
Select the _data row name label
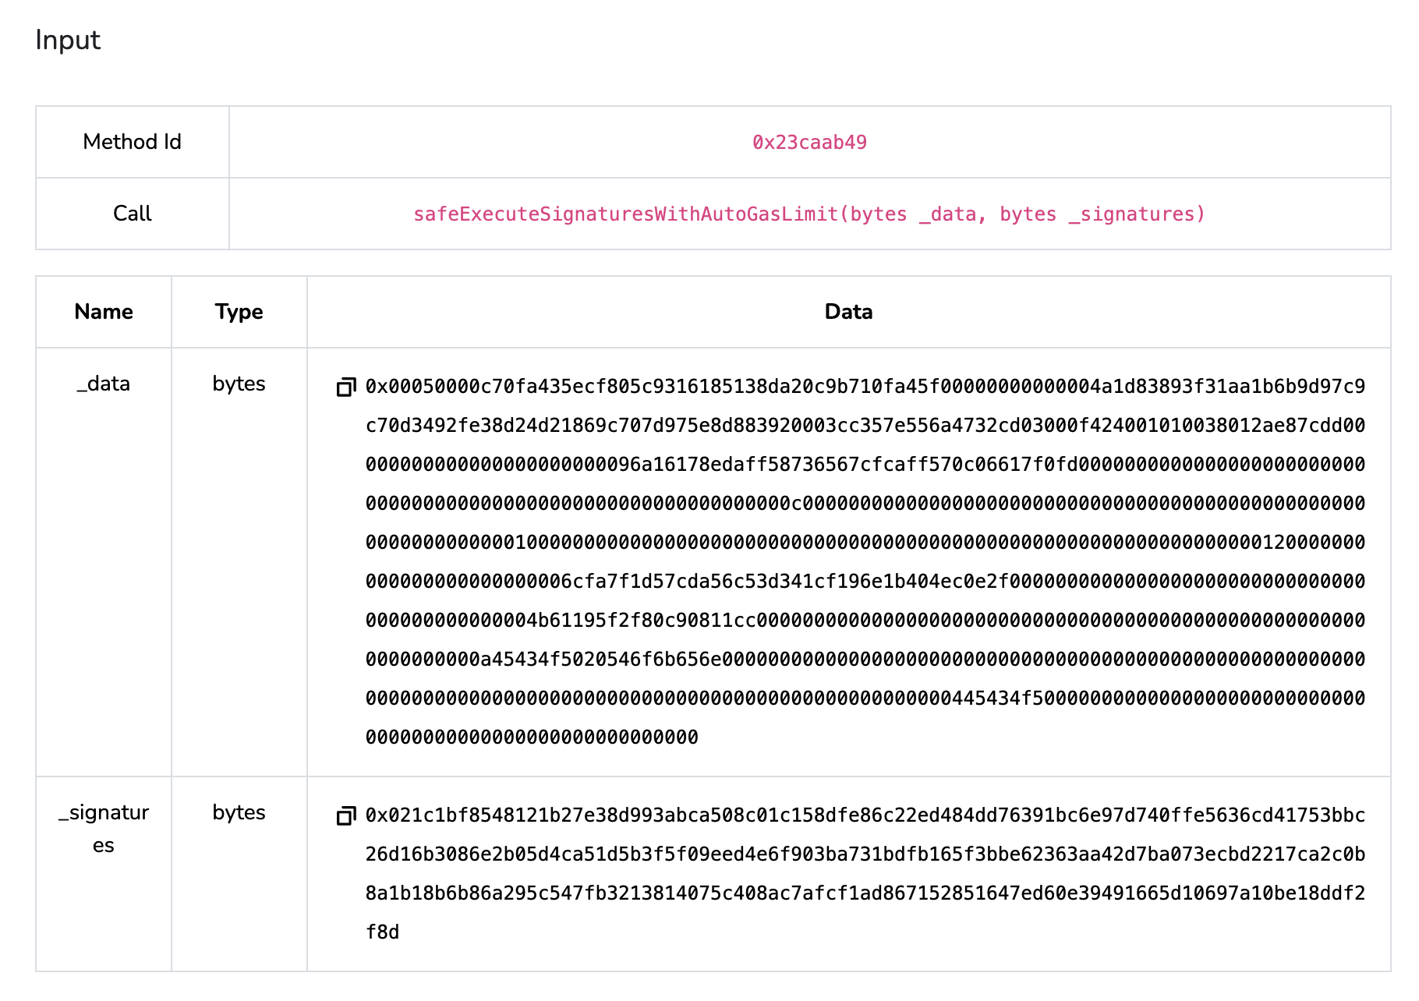pyautogui.click(x=103, y=383)
